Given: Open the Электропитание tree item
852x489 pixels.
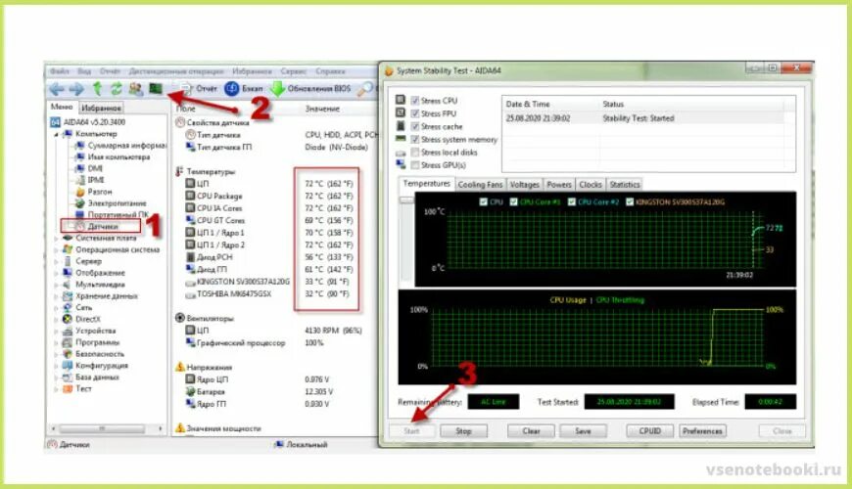Looking at the screenshot, I should click(111, 203).
